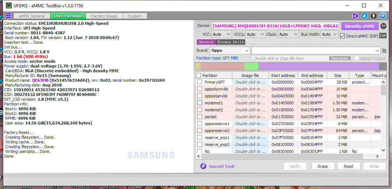This screenshot has width=392, height=189.
Task: Expand the empty model dropdown next to Brand
Action: pyautogui.click(x=316, y=50)
